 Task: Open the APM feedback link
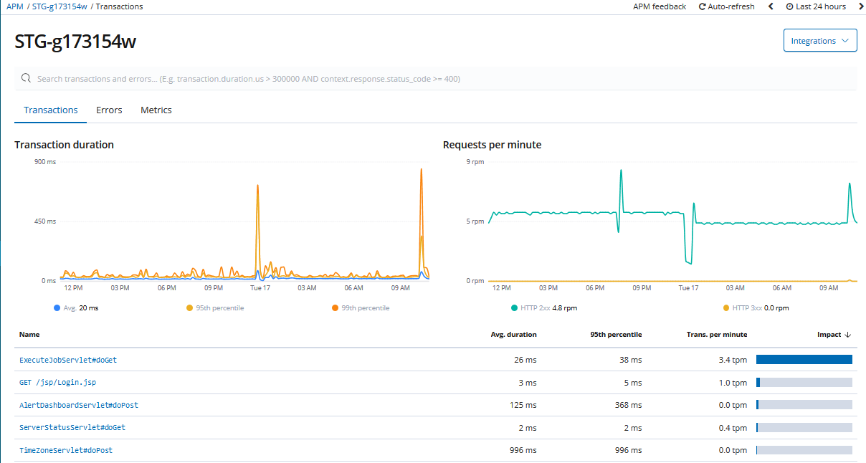(660, 6)
